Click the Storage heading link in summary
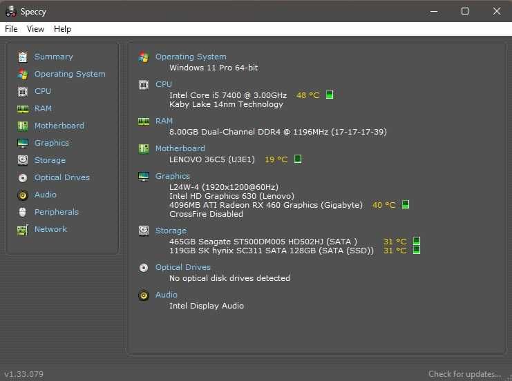This screenshot has width=512, height=381. click(x=171, y=231)
